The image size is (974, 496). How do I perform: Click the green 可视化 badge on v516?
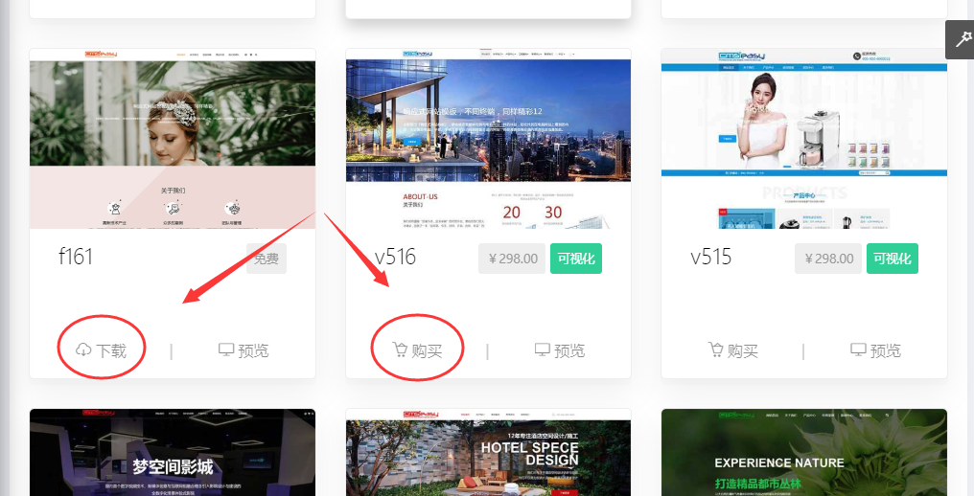(575, 259)
